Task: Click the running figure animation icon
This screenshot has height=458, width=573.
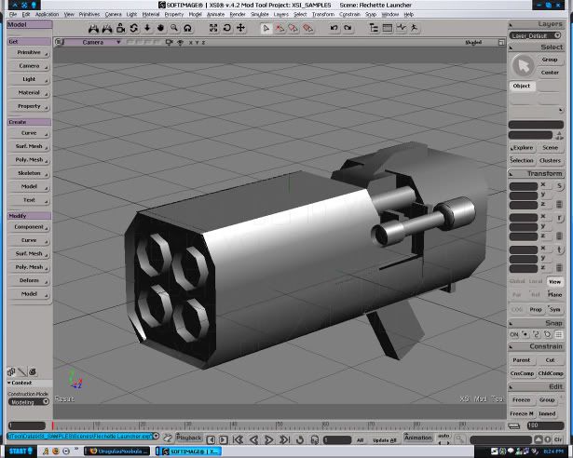Action: pos(415,28)
